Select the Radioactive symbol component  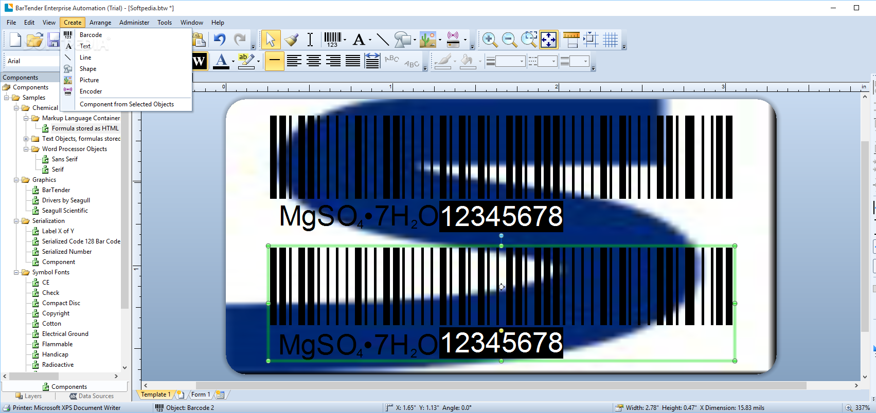pyautogui.click(x=58, y=365)
